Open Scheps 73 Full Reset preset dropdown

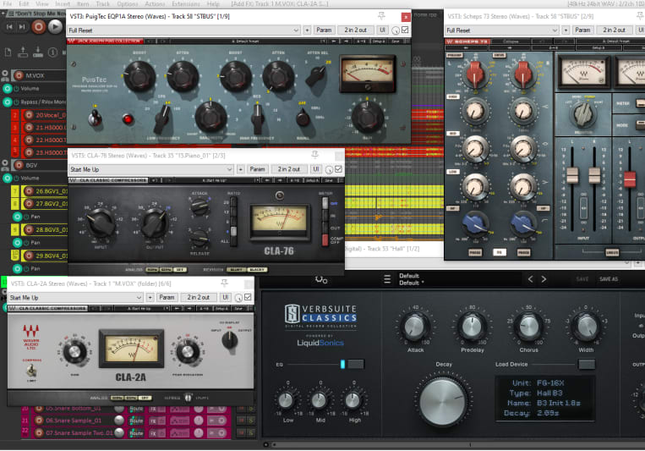pyautogui.click(x=501, y=30)
